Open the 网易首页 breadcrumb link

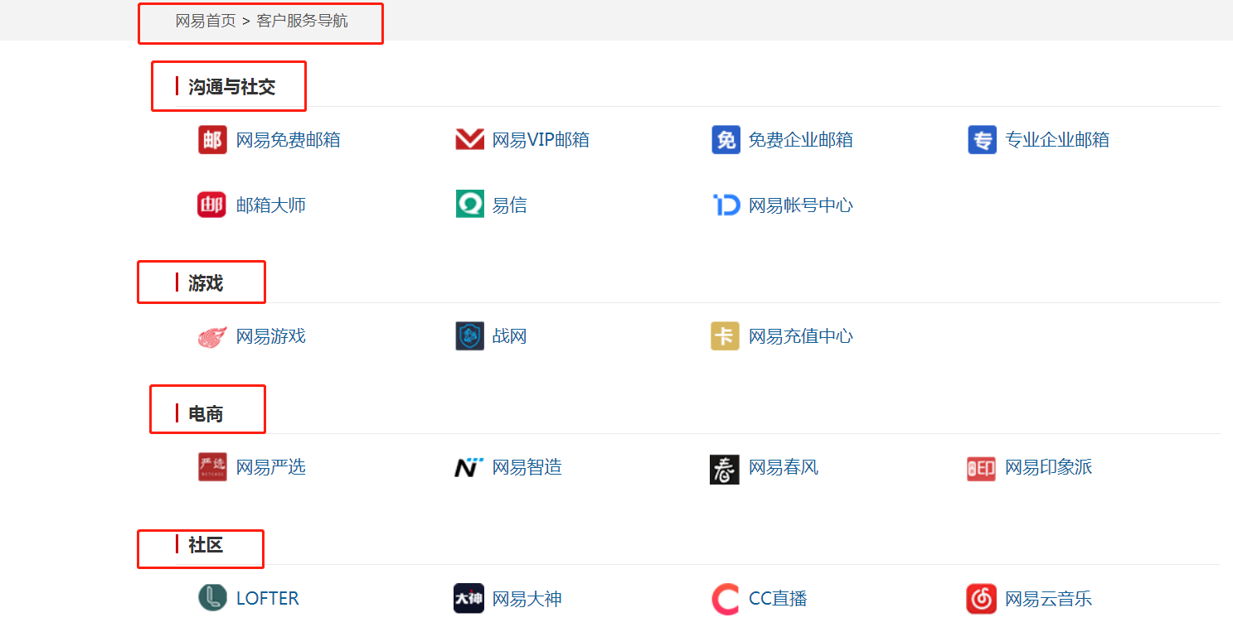206,21
